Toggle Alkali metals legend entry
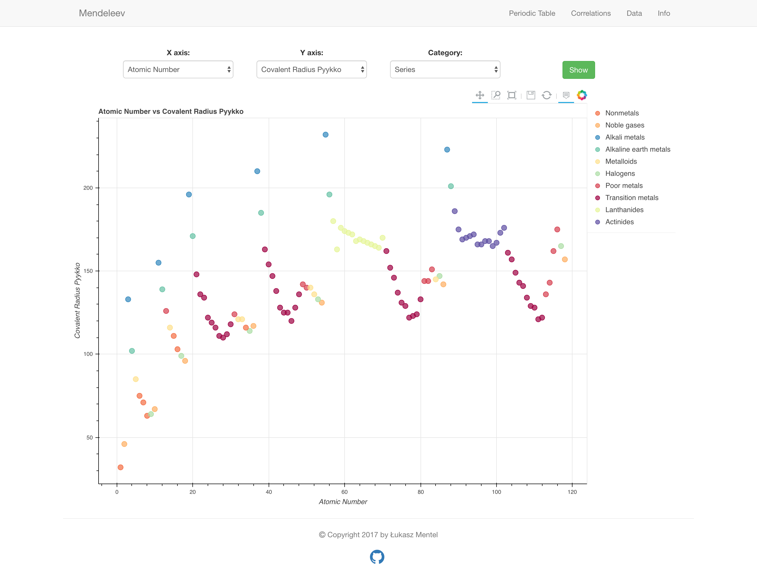Viewport: 757px width, 574px height. [625, 137]
